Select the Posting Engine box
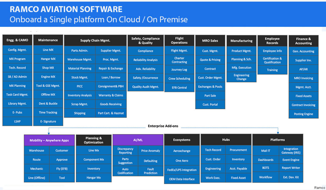This screenshot has height=190, width=326. (x=303, y=114)
